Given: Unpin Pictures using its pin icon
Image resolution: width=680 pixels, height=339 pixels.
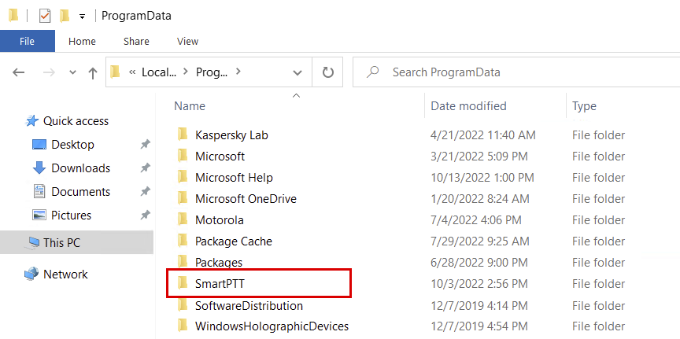Looking at the screenshot, I should pos(146,216).
